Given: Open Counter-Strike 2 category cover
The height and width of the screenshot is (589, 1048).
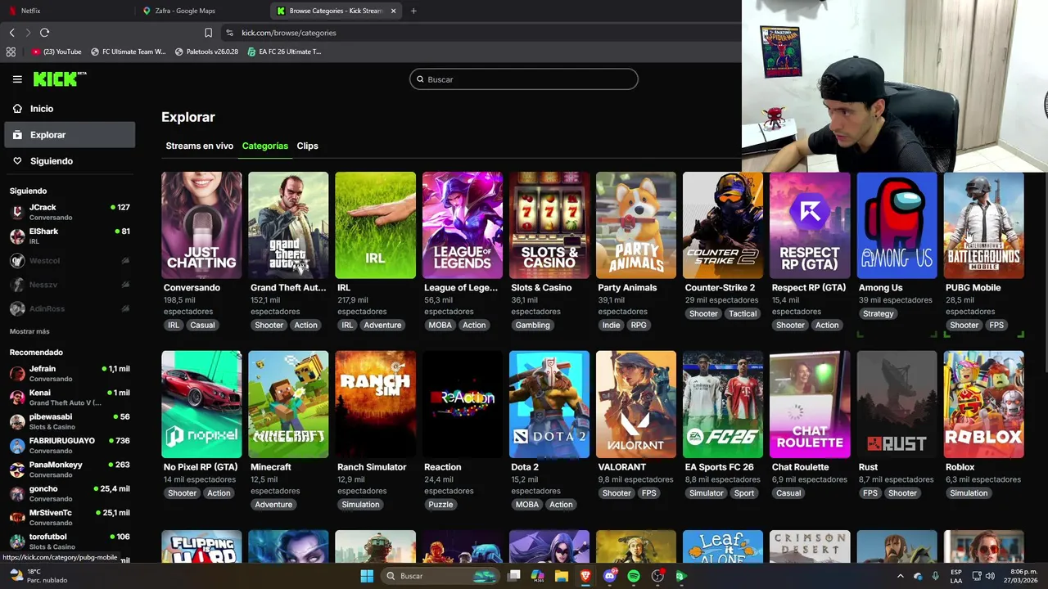Looking at the screenshot, I should tap(723, 225).
